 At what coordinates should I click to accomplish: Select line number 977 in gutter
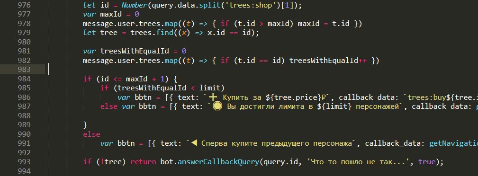[x=24, y=14]
